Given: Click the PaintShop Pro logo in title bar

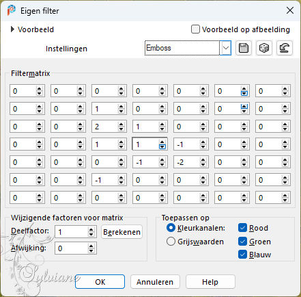Looking at the screenshot, I should [12, 10].
